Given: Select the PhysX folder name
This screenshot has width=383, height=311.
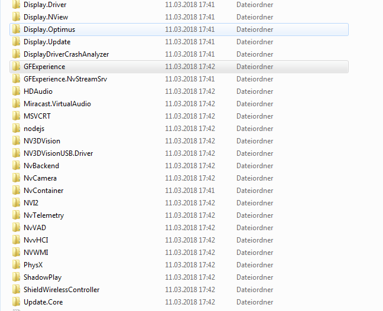Looking at the screenshot, I should (33, 265).
